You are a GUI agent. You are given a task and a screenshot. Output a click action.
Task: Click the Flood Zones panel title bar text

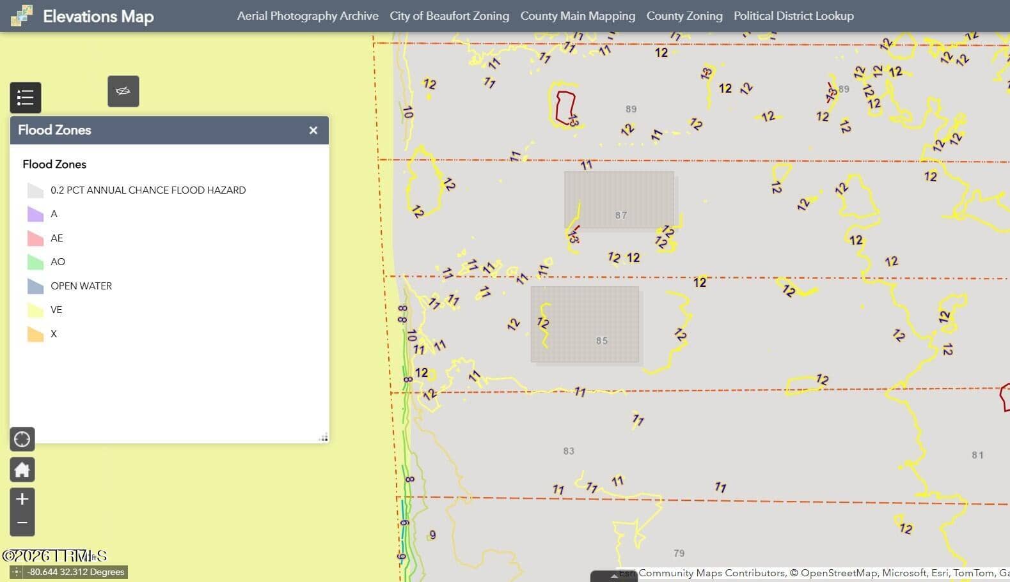click(x=54, y=130)
